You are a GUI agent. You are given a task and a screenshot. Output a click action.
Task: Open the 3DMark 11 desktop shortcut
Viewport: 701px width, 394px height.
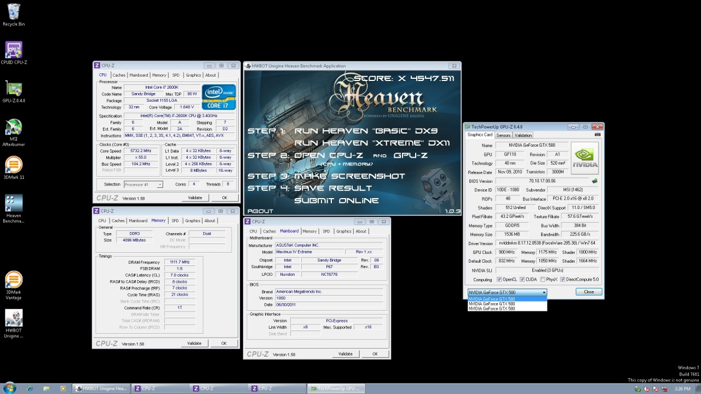pyautogui.click(x=14, y=165)
